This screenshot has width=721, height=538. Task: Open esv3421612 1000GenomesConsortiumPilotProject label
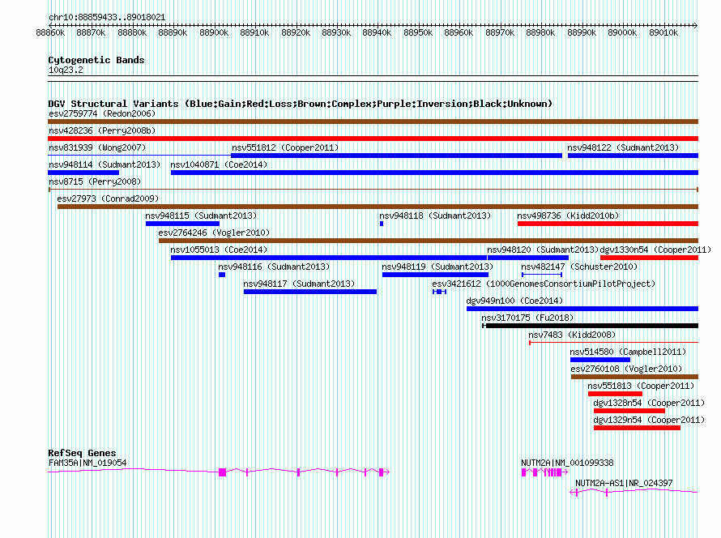[x=544, y=284]
